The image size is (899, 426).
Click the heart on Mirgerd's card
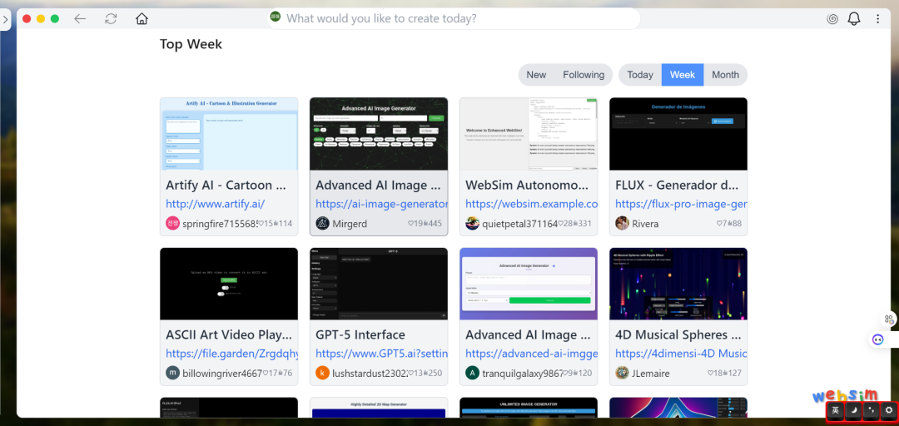pyautogui.click(x=410, y=224)
